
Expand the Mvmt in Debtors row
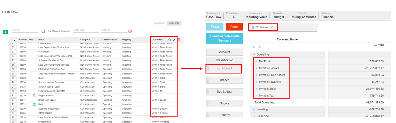click(256, 68)
